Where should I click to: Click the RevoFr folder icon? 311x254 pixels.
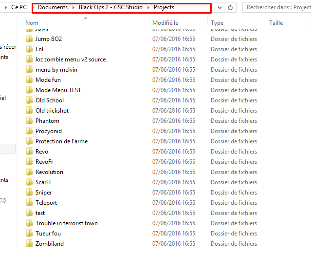pos(29,161)
